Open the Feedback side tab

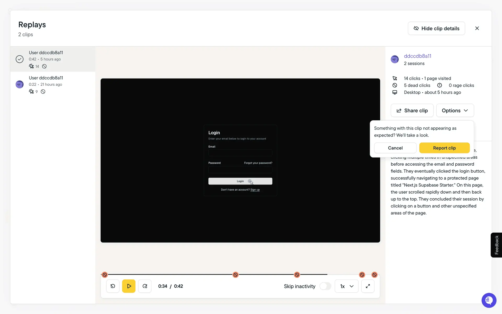(x=496, y=245)
